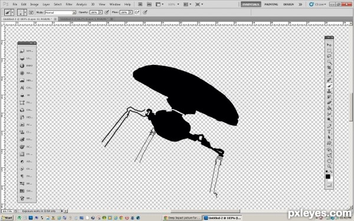Switch to the Essentials workspace
This screenshot has width=354, height=221.
251,4
